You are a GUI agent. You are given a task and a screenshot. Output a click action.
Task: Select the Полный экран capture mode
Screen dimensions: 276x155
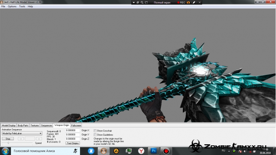click(162, 2)
